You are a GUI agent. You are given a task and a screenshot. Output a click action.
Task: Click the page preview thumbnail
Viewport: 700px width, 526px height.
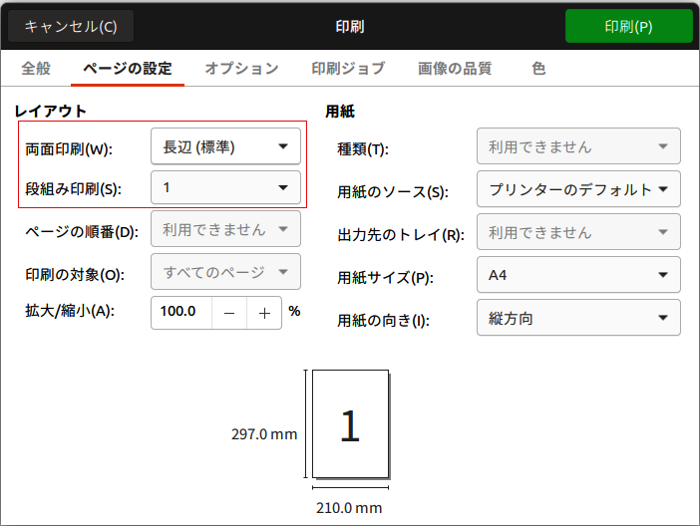(349, 425)
